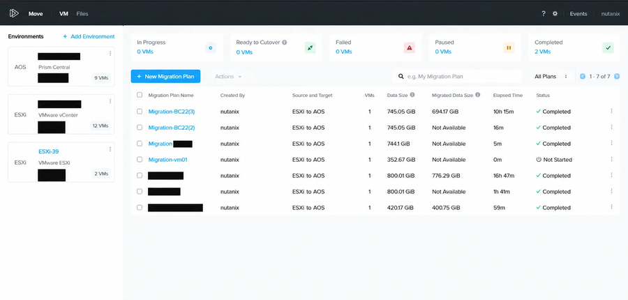This screenshot has width=628, height=300.
Task: Click the 2 VMs Completed count
Action: click(x=542, y=52)
